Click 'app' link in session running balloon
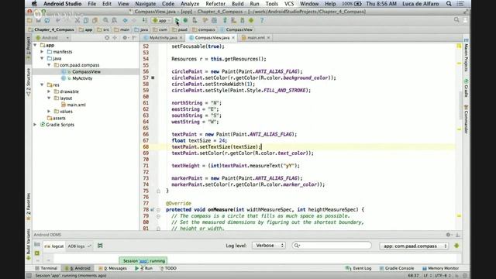 [x=143, y=261]
